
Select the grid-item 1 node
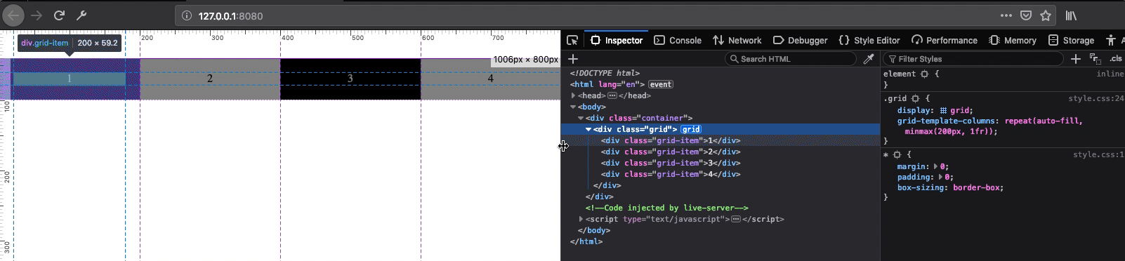click(x=671, y=140)
